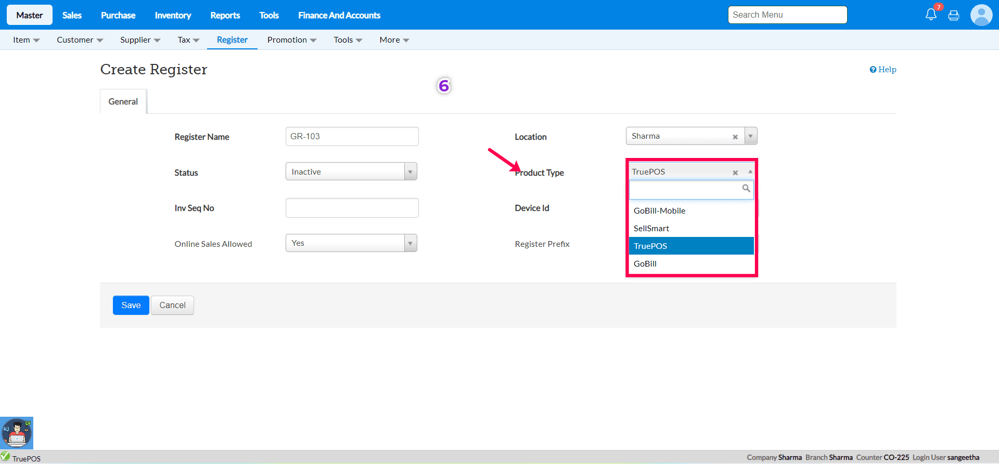Expand the Location dropdown arrow
The width and height of the screenshot is (999, 464).
pyautogui.click(x=750, y=136)
